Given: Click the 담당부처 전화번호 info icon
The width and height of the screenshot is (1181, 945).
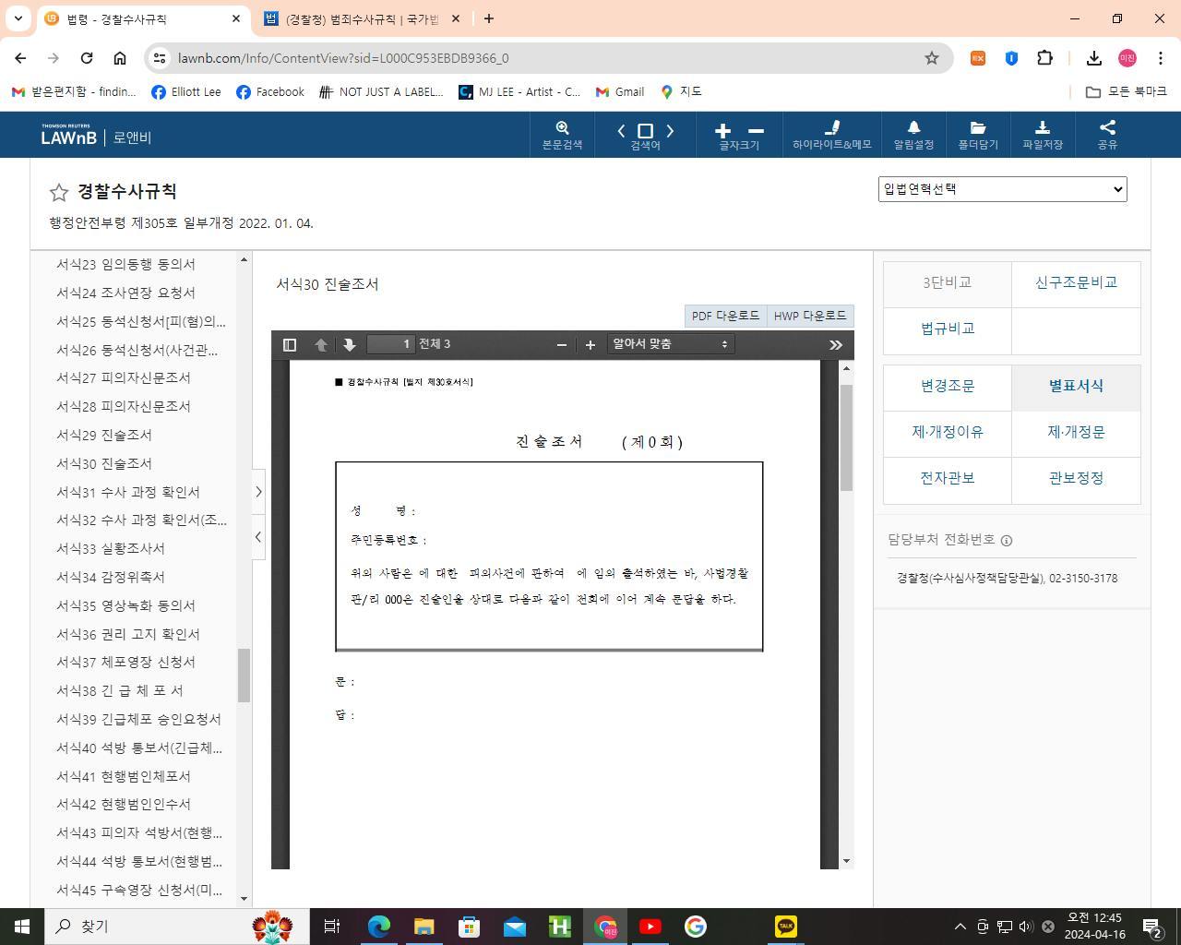Looking at the screenshot, I should pos(1007,541).
